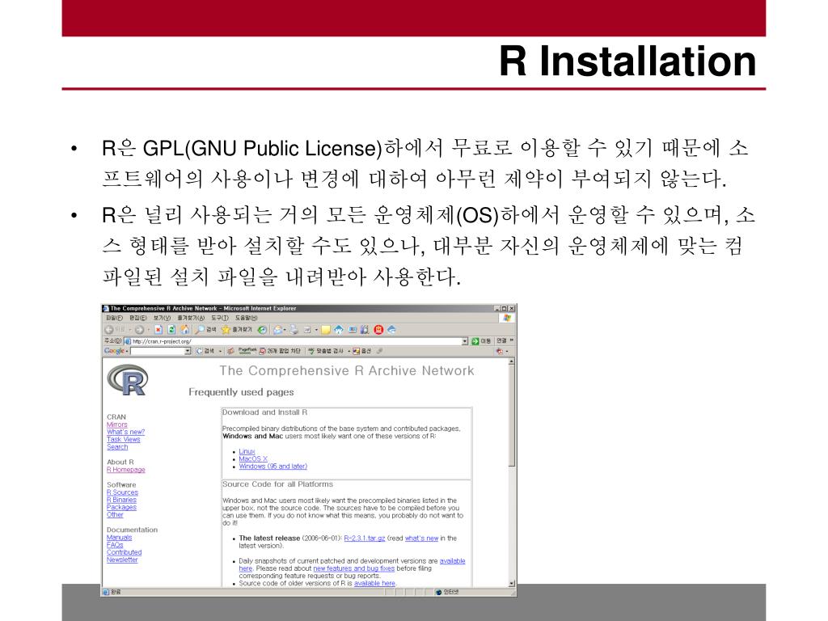Click the Google toolbar search (검색) button

(205, 351)
